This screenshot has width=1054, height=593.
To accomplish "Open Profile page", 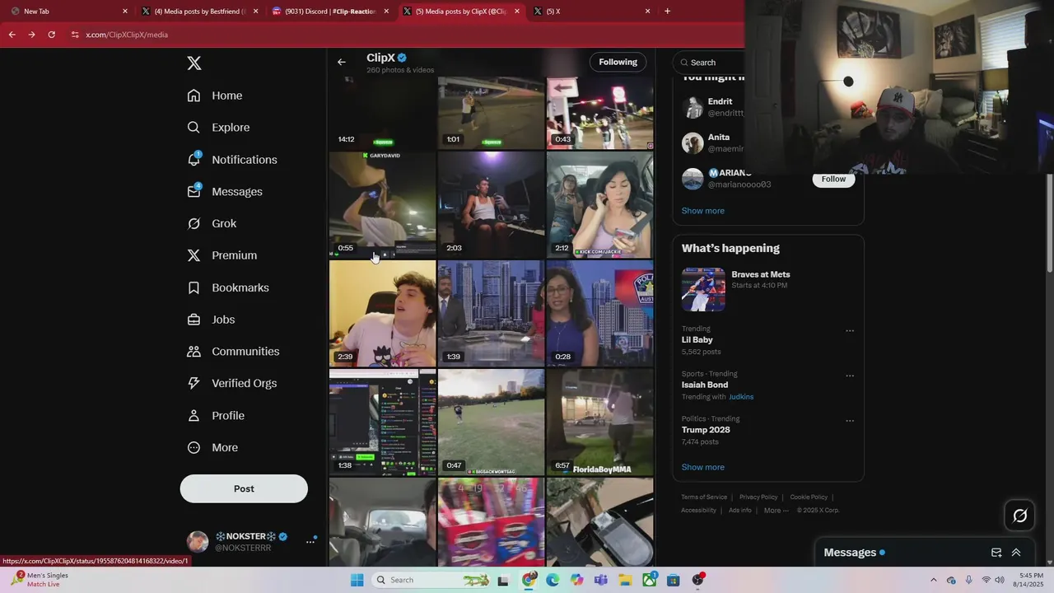I will (x=216, y=416).
